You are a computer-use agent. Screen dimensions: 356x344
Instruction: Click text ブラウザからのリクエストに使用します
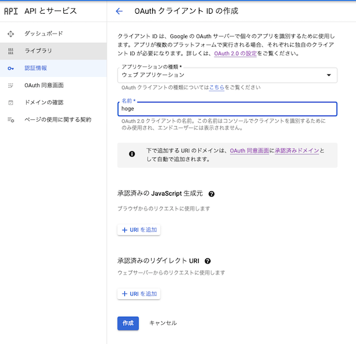163,209
